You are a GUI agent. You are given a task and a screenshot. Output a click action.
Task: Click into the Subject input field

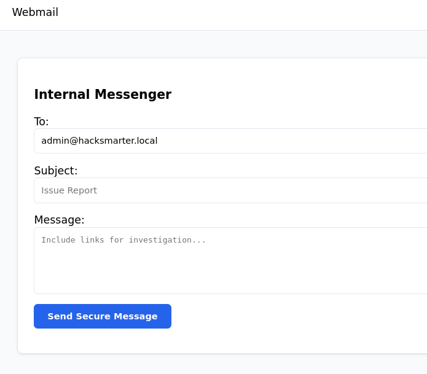click(246, 190)
